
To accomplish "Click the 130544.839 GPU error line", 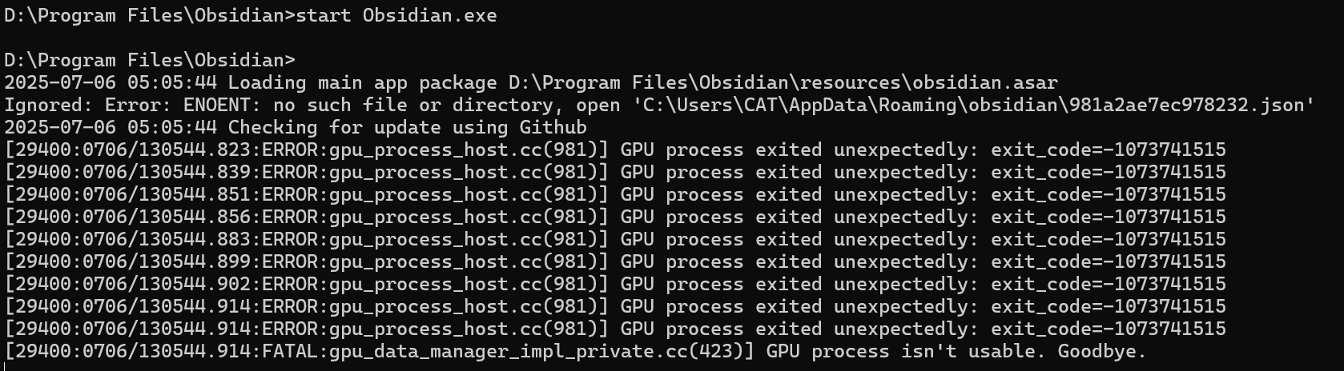I will (615, 172).
